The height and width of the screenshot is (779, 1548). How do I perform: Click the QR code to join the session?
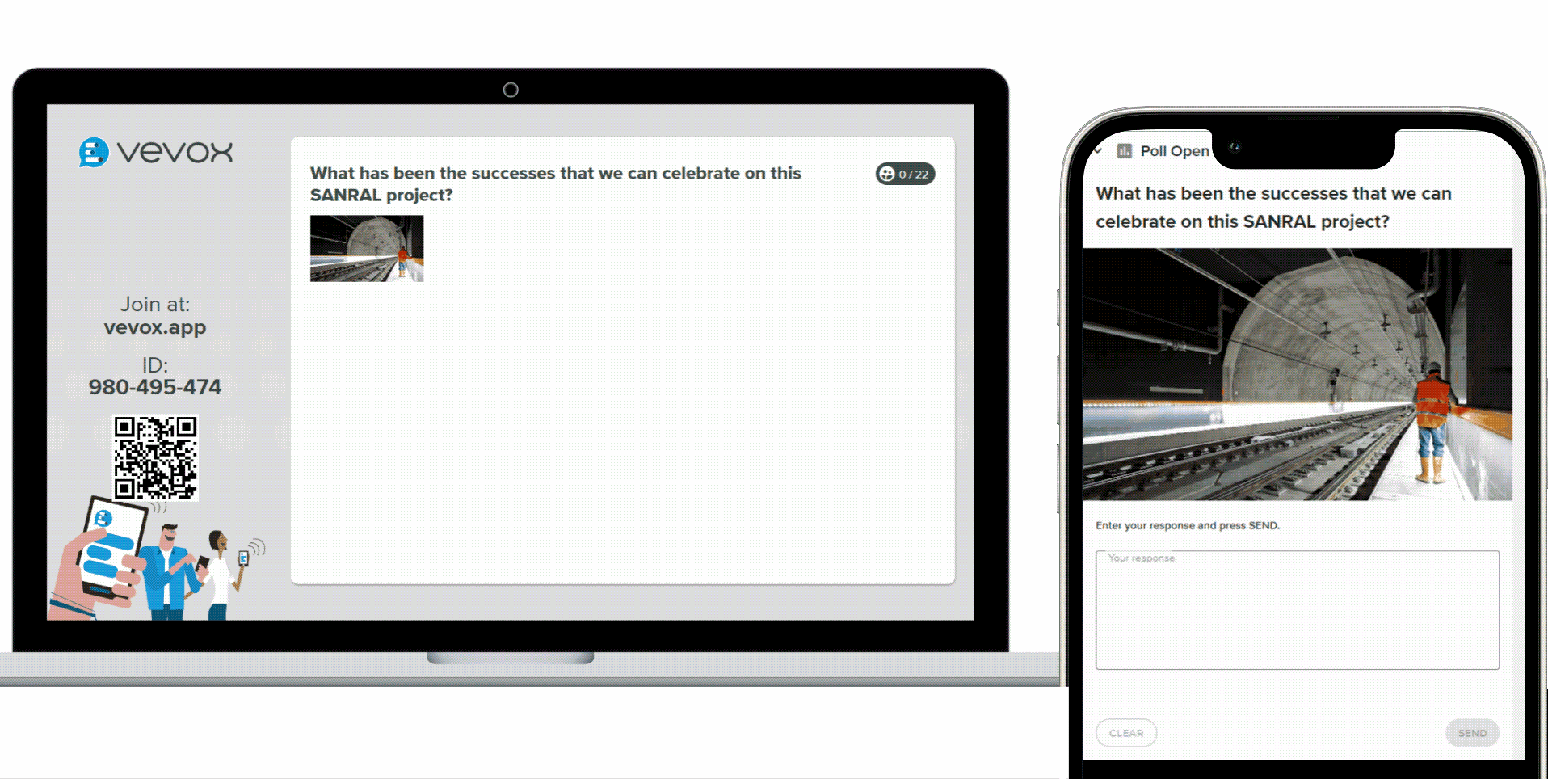[x=154, y=457]
